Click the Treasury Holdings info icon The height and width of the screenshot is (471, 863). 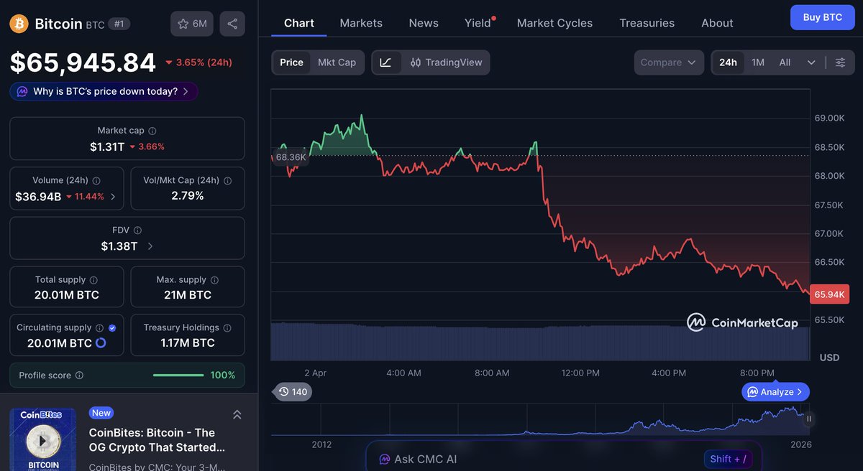click(x=227, y=327)
